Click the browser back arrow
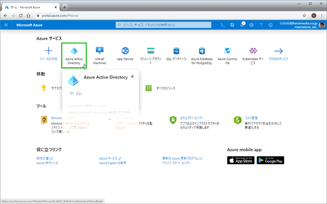327x204 pixels. tap(6, 15)
